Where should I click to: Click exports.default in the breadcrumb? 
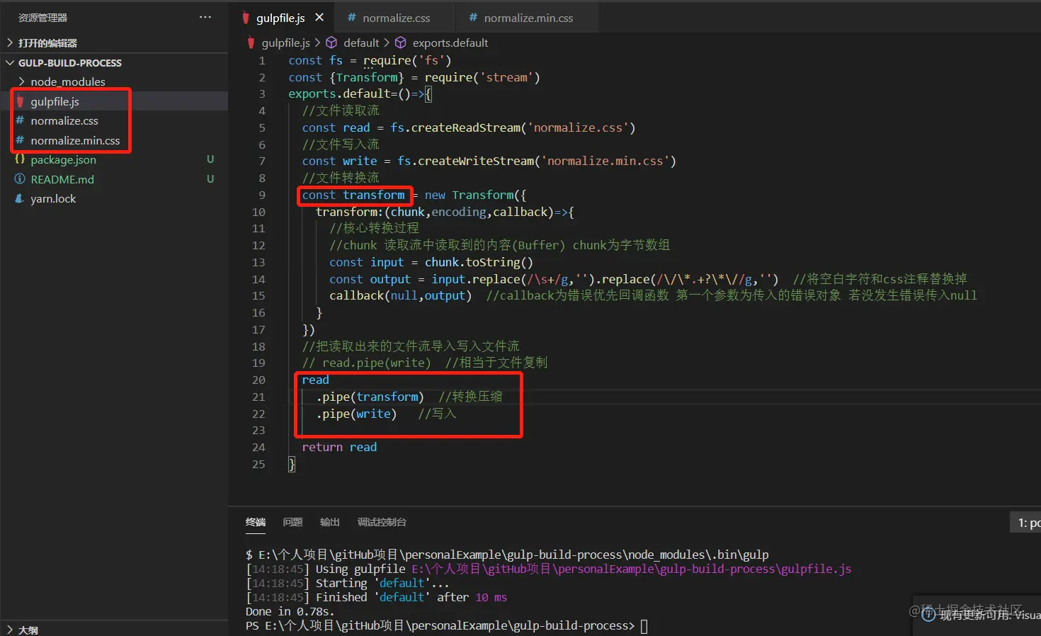[x=450, y=42]
